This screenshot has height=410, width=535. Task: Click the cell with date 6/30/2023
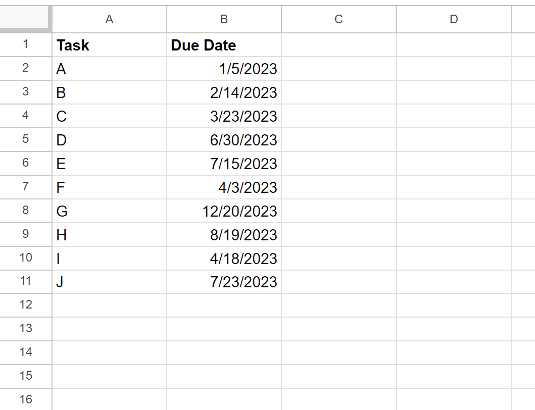[224, 140]
